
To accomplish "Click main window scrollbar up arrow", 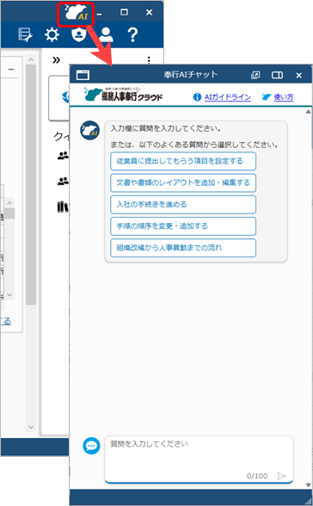I will click(x=31, y=59).
